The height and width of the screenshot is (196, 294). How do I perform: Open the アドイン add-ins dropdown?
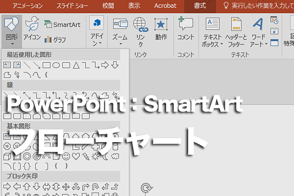click(97, 31)
